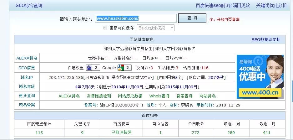Focus the website address input field
The height and width of the screenshot is (140, 293).
tap(136, 18)
